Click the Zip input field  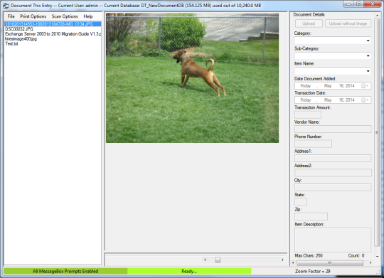(x=311, y=216)
